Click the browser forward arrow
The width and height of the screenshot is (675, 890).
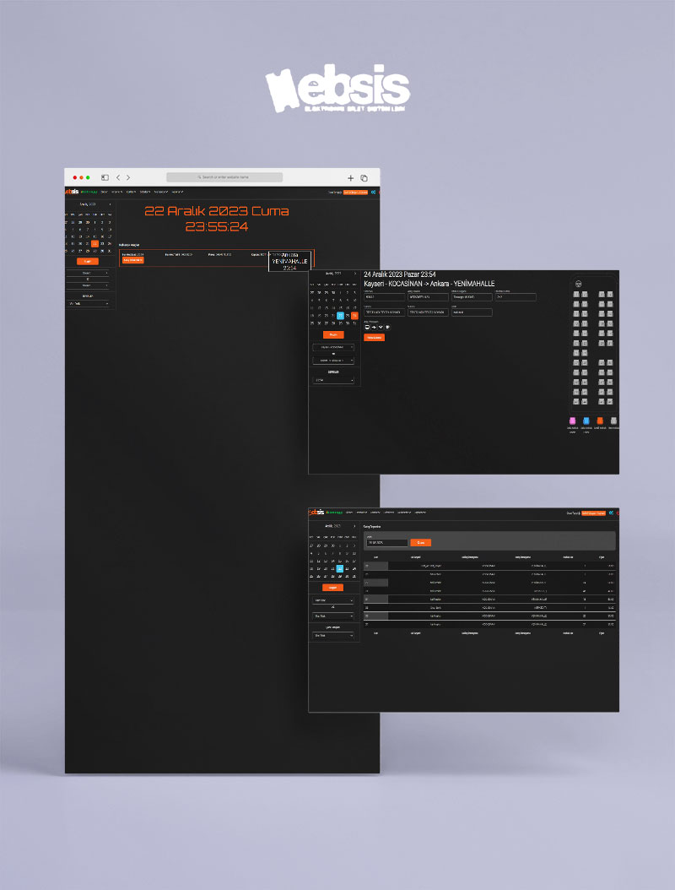tap(128, 178)
